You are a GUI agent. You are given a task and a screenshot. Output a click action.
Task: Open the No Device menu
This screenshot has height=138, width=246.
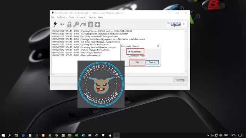[61, 17]
